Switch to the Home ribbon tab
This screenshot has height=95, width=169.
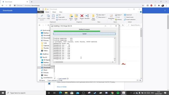[47, 12]
